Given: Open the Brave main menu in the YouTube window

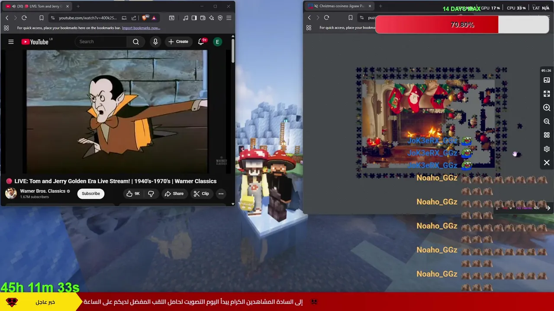Looking at the screenshot, I should point(229,18).
